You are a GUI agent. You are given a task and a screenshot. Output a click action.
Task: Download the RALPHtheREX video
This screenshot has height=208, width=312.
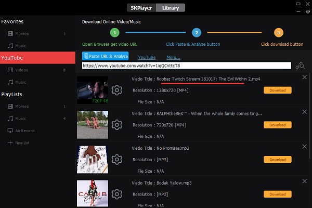278,125
